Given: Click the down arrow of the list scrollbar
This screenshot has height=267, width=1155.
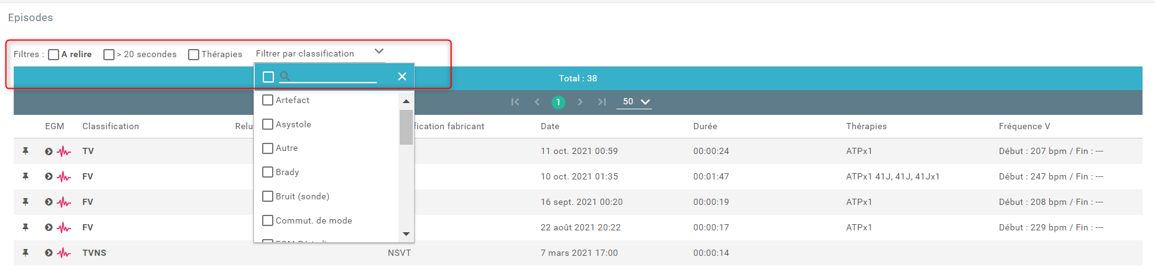Looking at the screenshot, I should point(406,234).
